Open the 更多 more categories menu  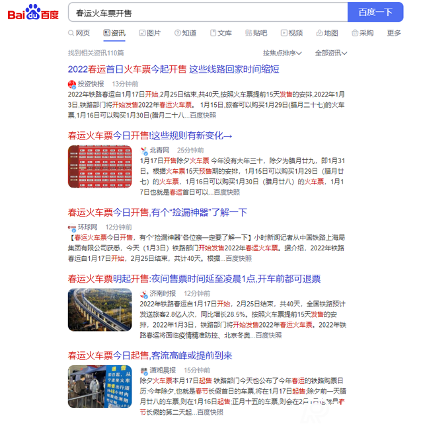(x=394, y=33)
